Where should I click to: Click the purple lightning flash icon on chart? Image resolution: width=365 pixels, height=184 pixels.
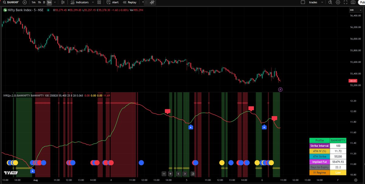click(x=280, y=90)
